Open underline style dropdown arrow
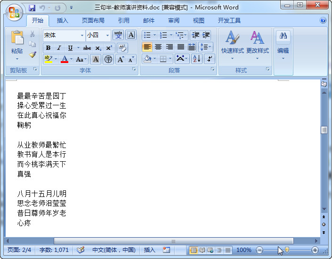332x259 pixels. tap(78, 48)
